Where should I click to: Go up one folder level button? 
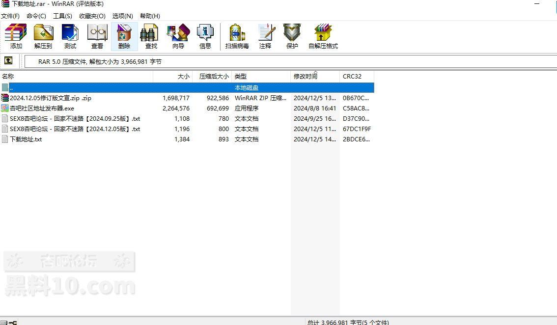(8, 61)
